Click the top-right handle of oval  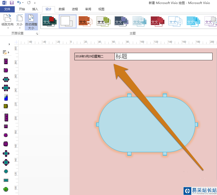tap(165, 95)
